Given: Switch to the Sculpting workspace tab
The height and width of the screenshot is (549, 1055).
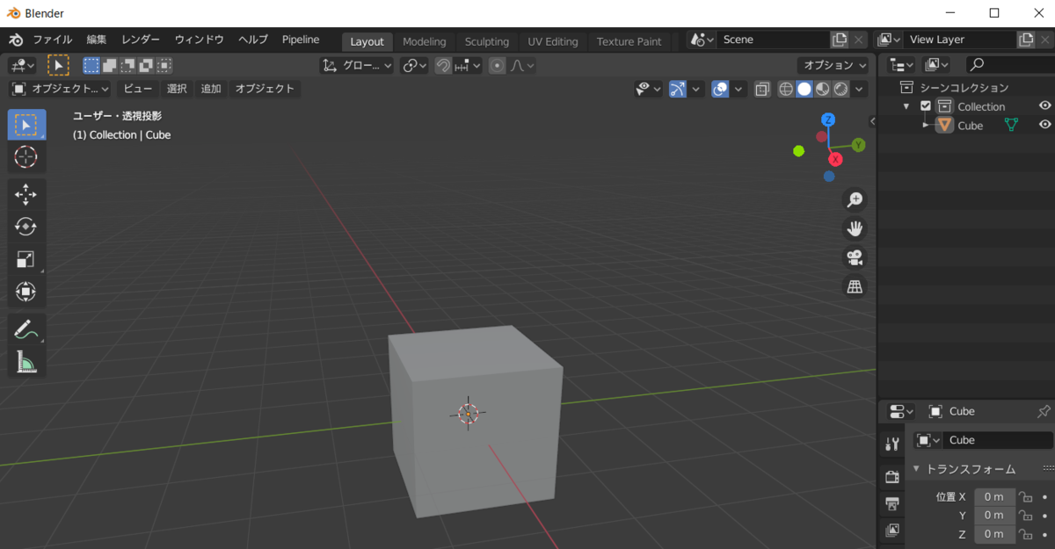Looking at the screenshot, I should click(x=487, y=41).
